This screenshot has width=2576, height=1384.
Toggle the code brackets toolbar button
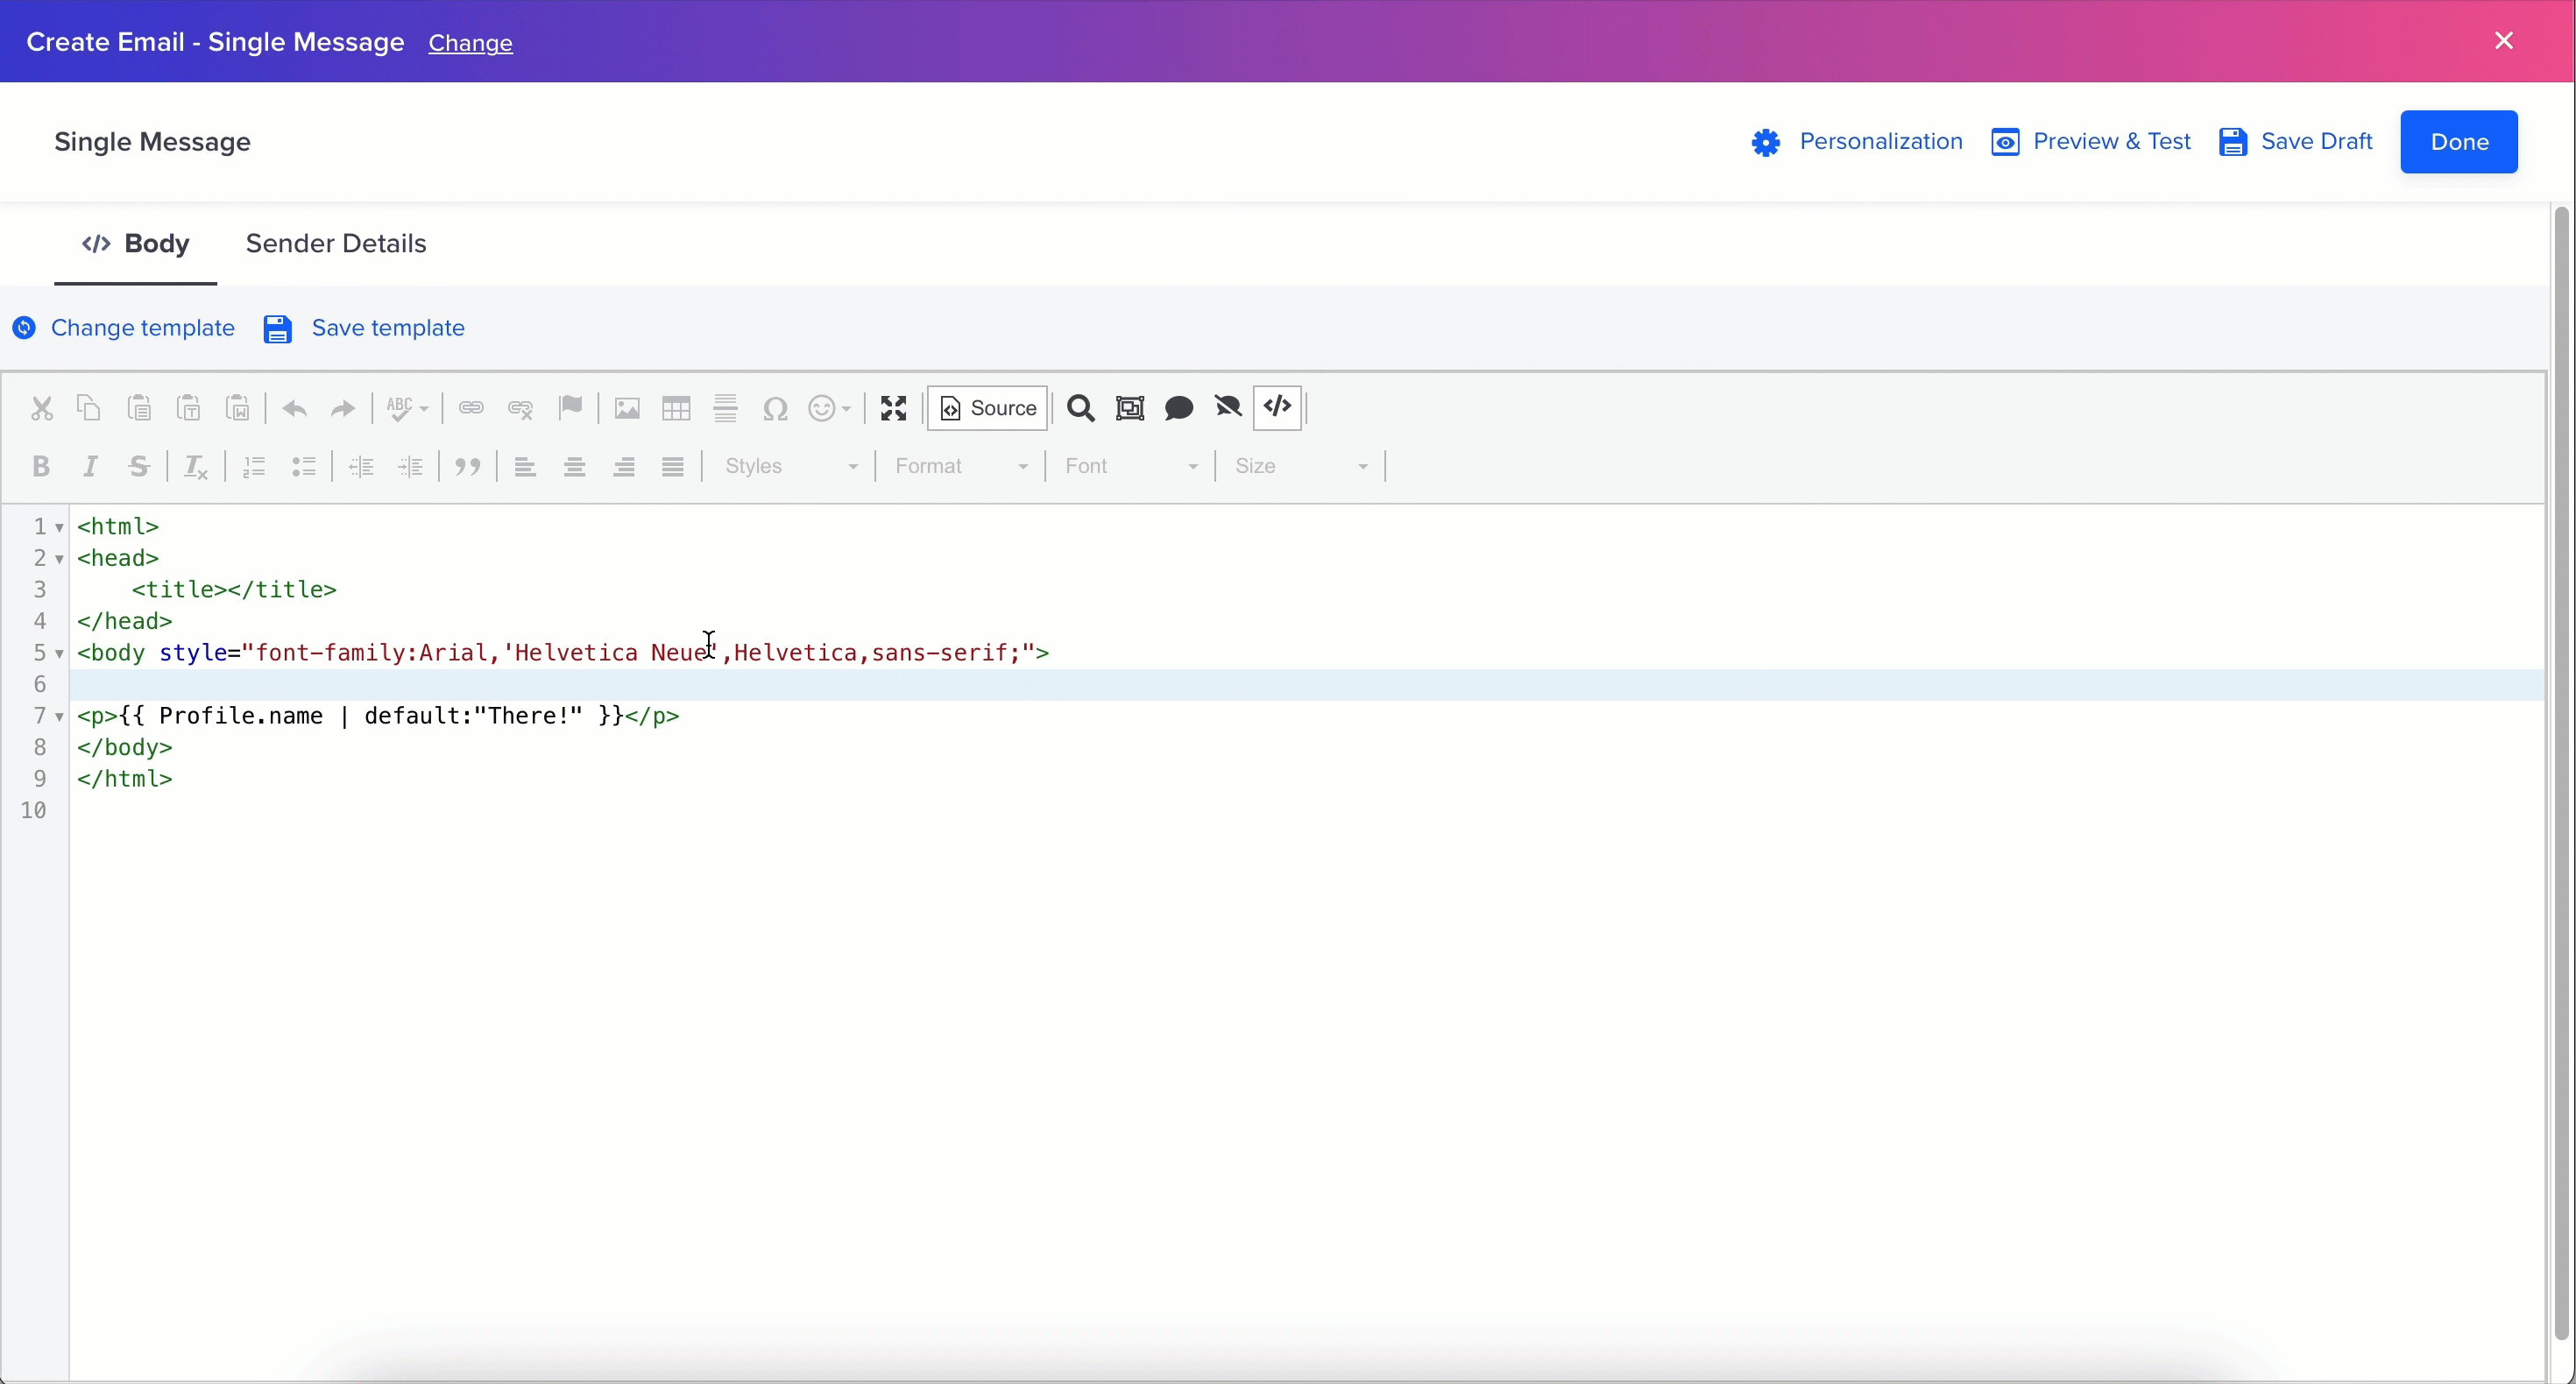click(x=1278, y=408)
